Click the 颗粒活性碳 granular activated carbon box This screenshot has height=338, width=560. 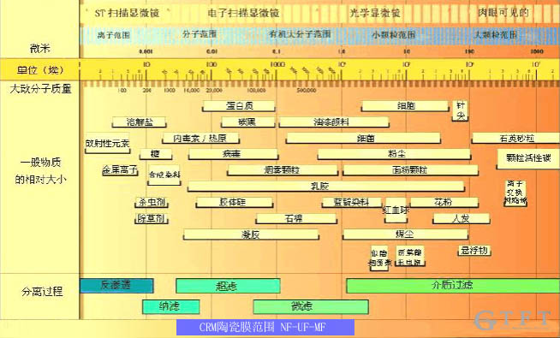pyautogui.click(x=528, y=159)
